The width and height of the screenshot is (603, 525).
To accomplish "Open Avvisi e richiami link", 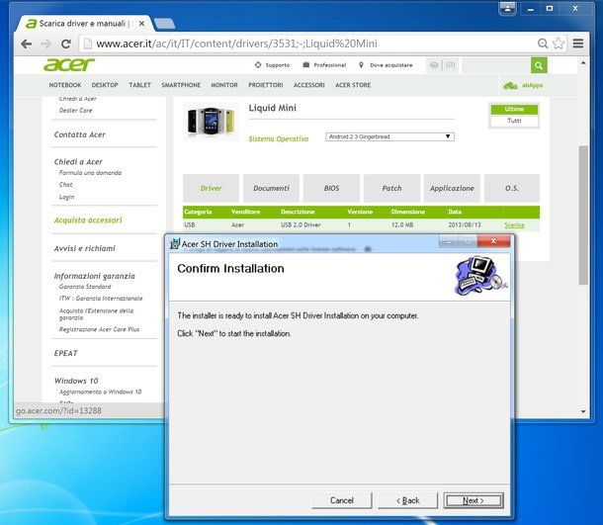I will point(85,248).
